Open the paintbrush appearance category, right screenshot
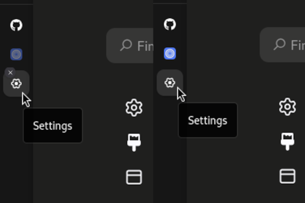 287,142
